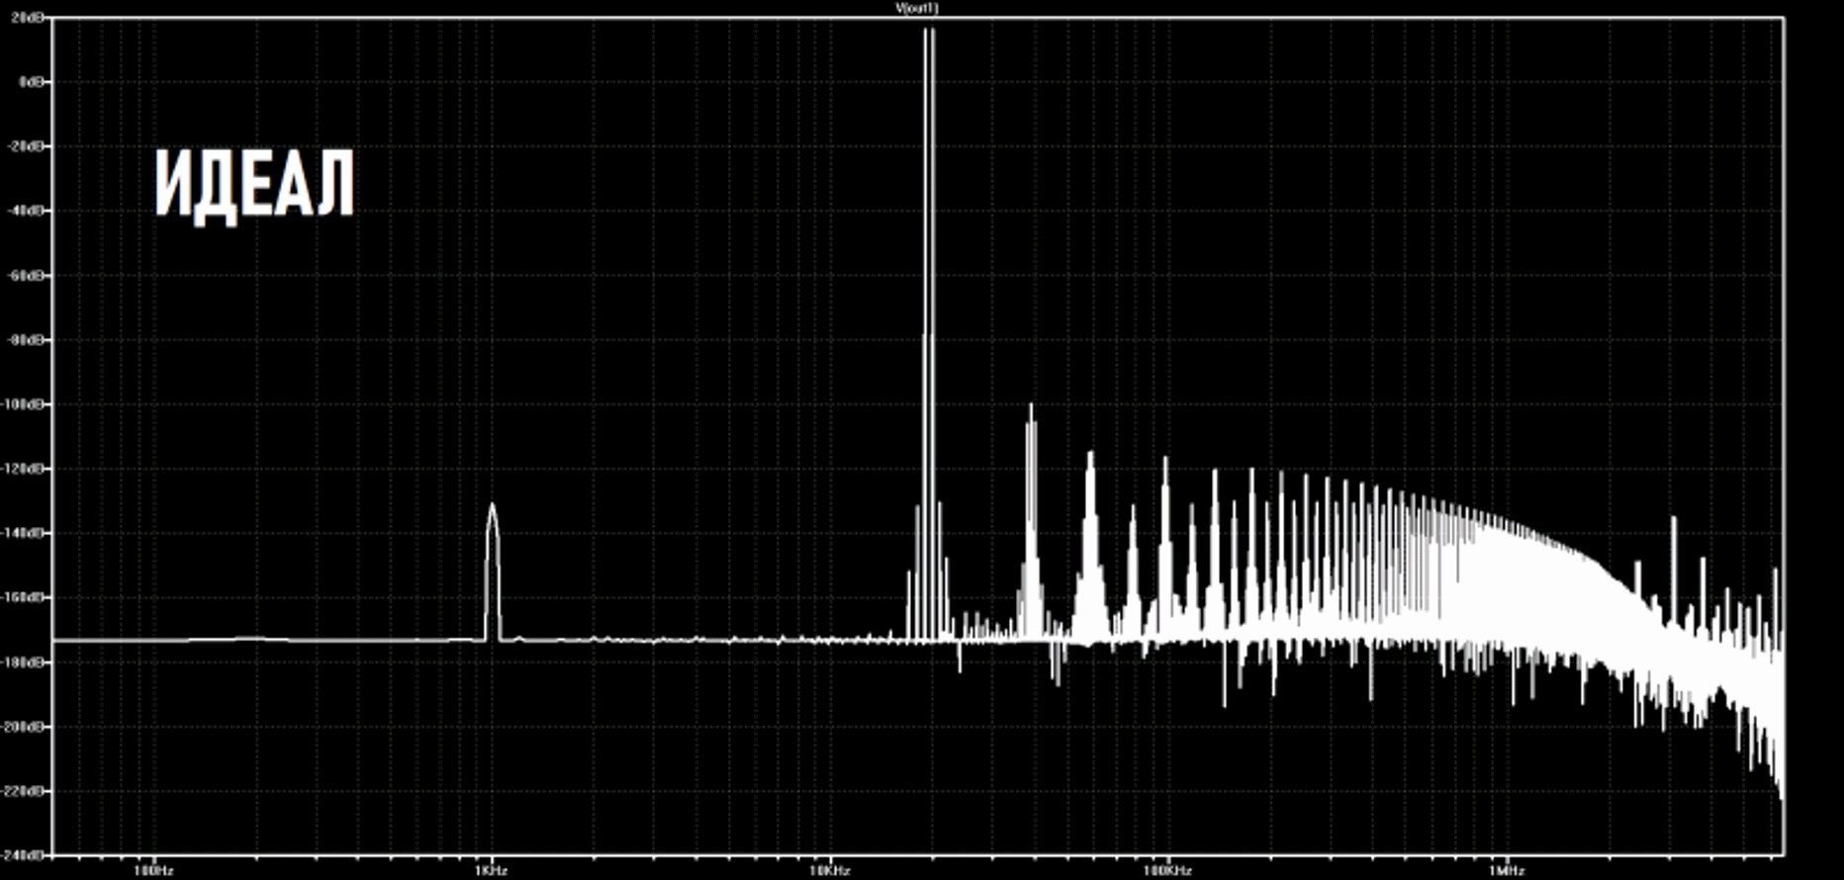Viewport: 1844px width, 880px height.
Task: Click the -160dB axis label
Action: click(x=25, y=598)
